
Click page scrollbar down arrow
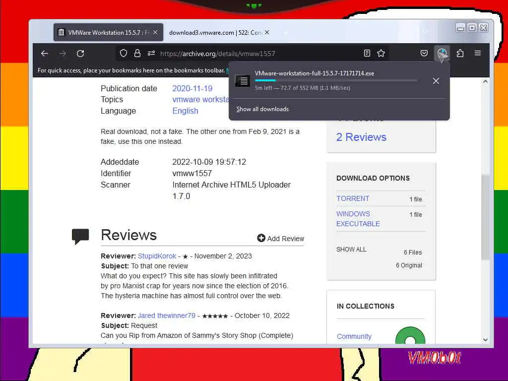click(485, 339)
